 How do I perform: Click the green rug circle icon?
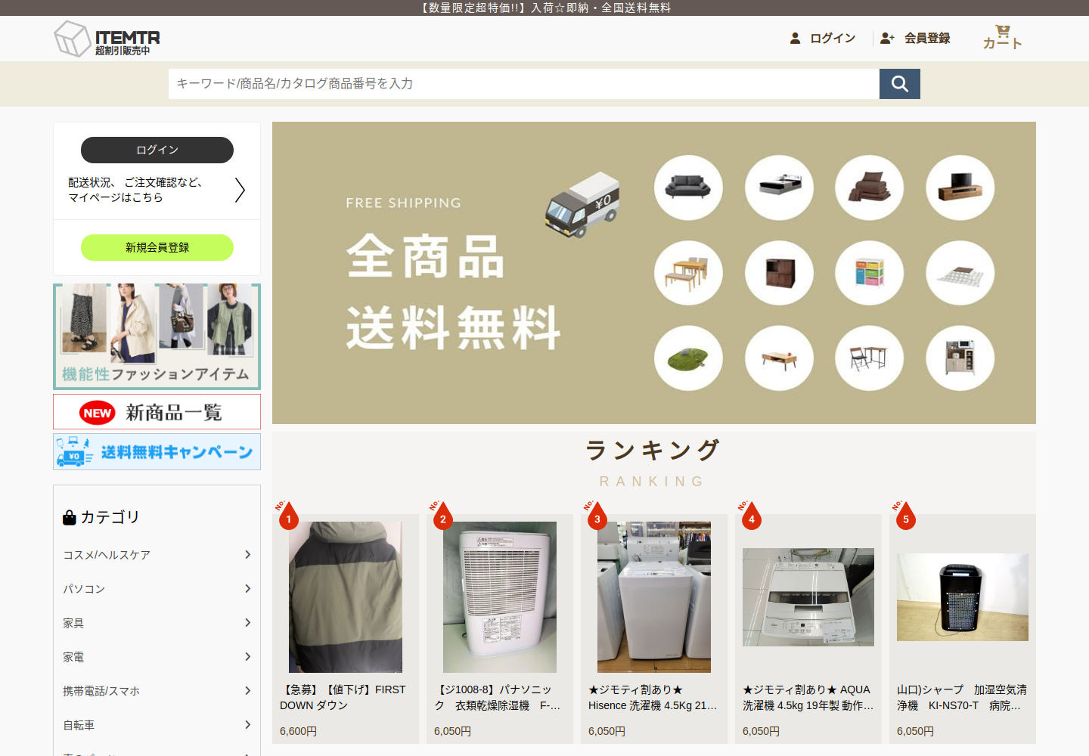tap(688, 358)
